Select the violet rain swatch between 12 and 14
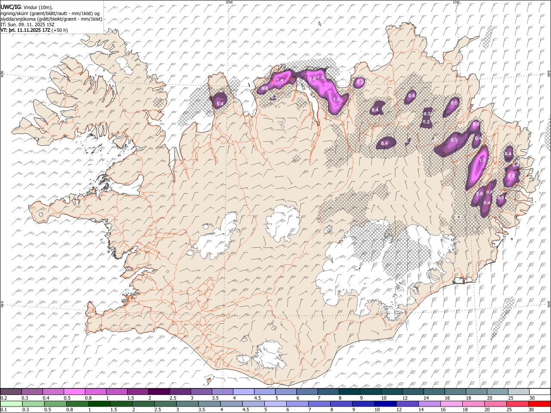The width and height of the screenshot is (551, 413). pos(407,404)
